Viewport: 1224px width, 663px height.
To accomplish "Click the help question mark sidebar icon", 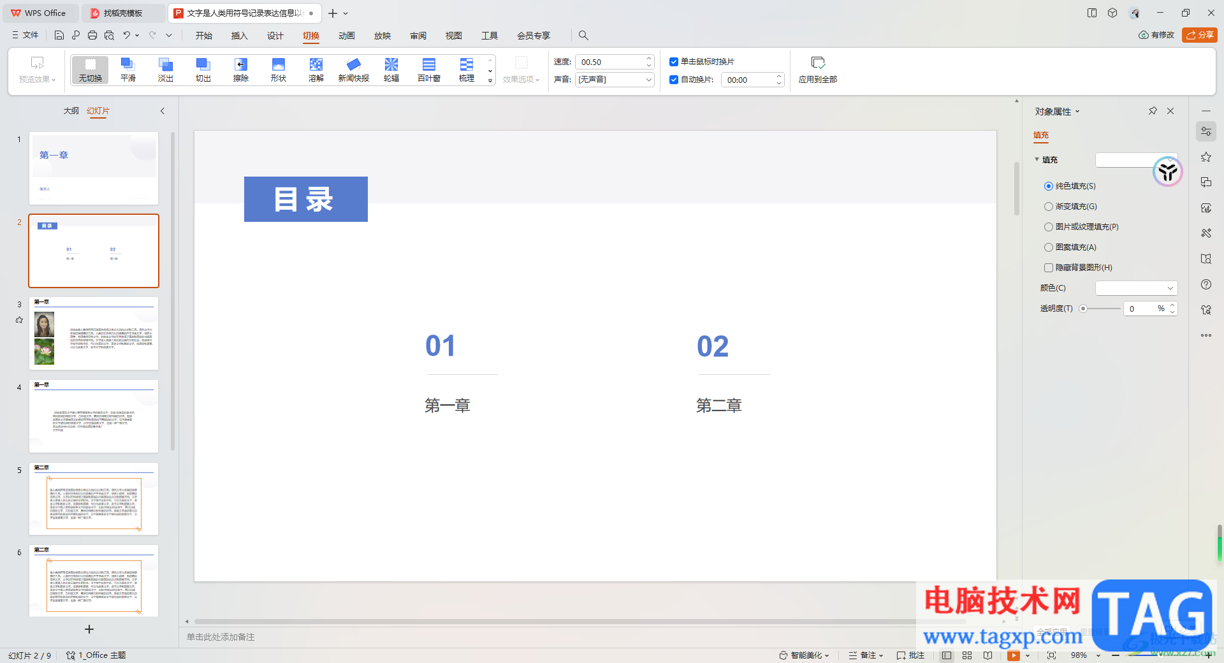I will (x=1206, y=284).
